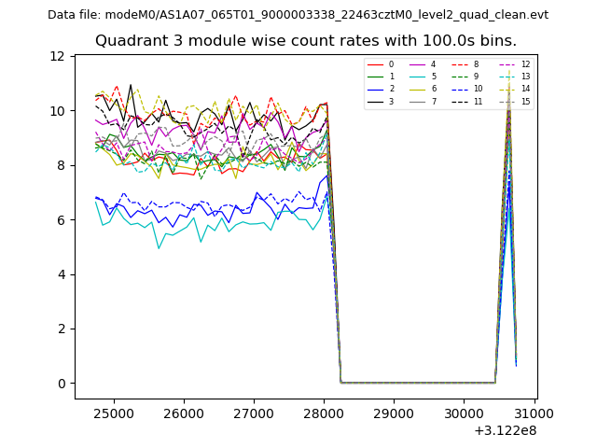Click the black dashed legend line for module 11
The width and height of the screenshot is (597, 448).
pos(461,101)
